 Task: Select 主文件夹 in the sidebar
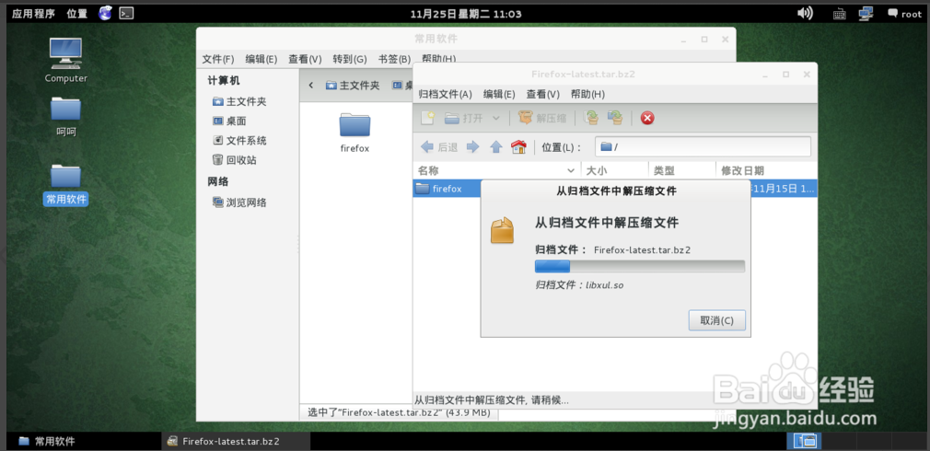tap(239, 102)
